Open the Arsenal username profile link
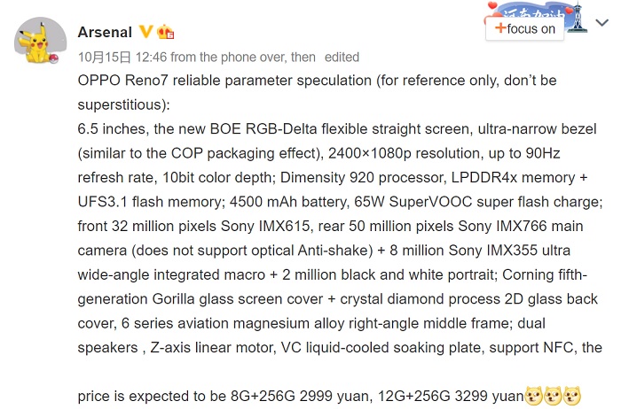 [105, 32]
